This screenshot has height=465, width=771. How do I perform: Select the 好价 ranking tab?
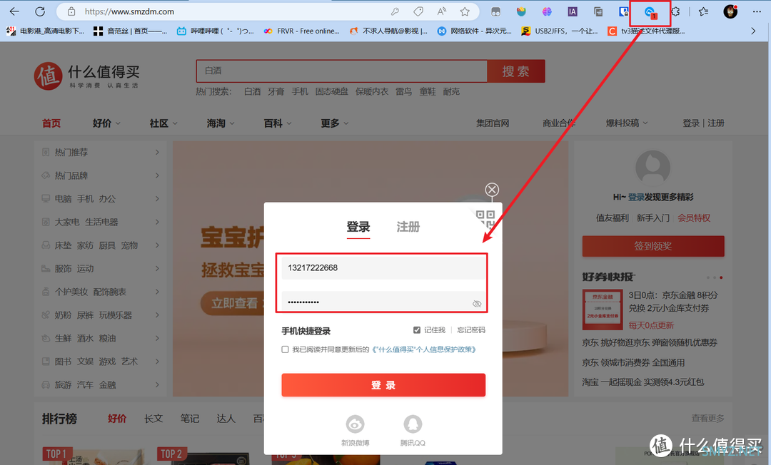(117, 419)
